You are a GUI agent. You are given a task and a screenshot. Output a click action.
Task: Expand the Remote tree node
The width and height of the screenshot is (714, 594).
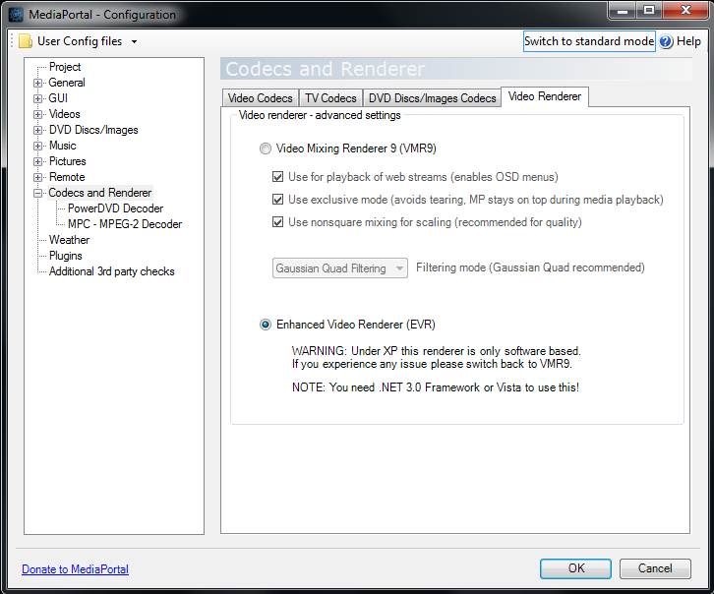coord(37,177)
